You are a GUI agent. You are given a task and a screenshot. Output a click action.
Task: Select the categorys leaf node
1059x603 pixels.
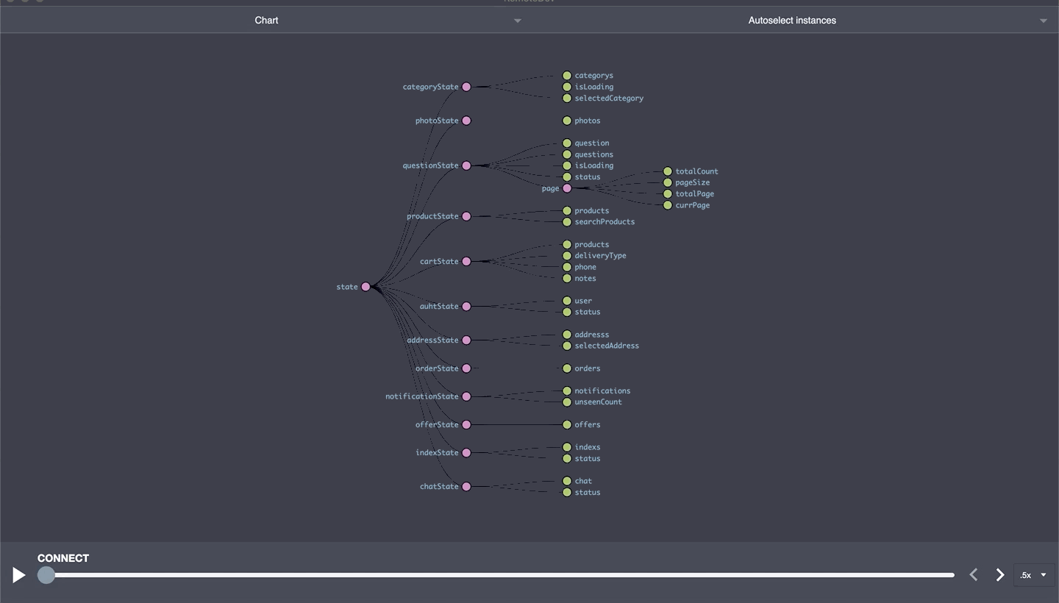tap(567, 75)
